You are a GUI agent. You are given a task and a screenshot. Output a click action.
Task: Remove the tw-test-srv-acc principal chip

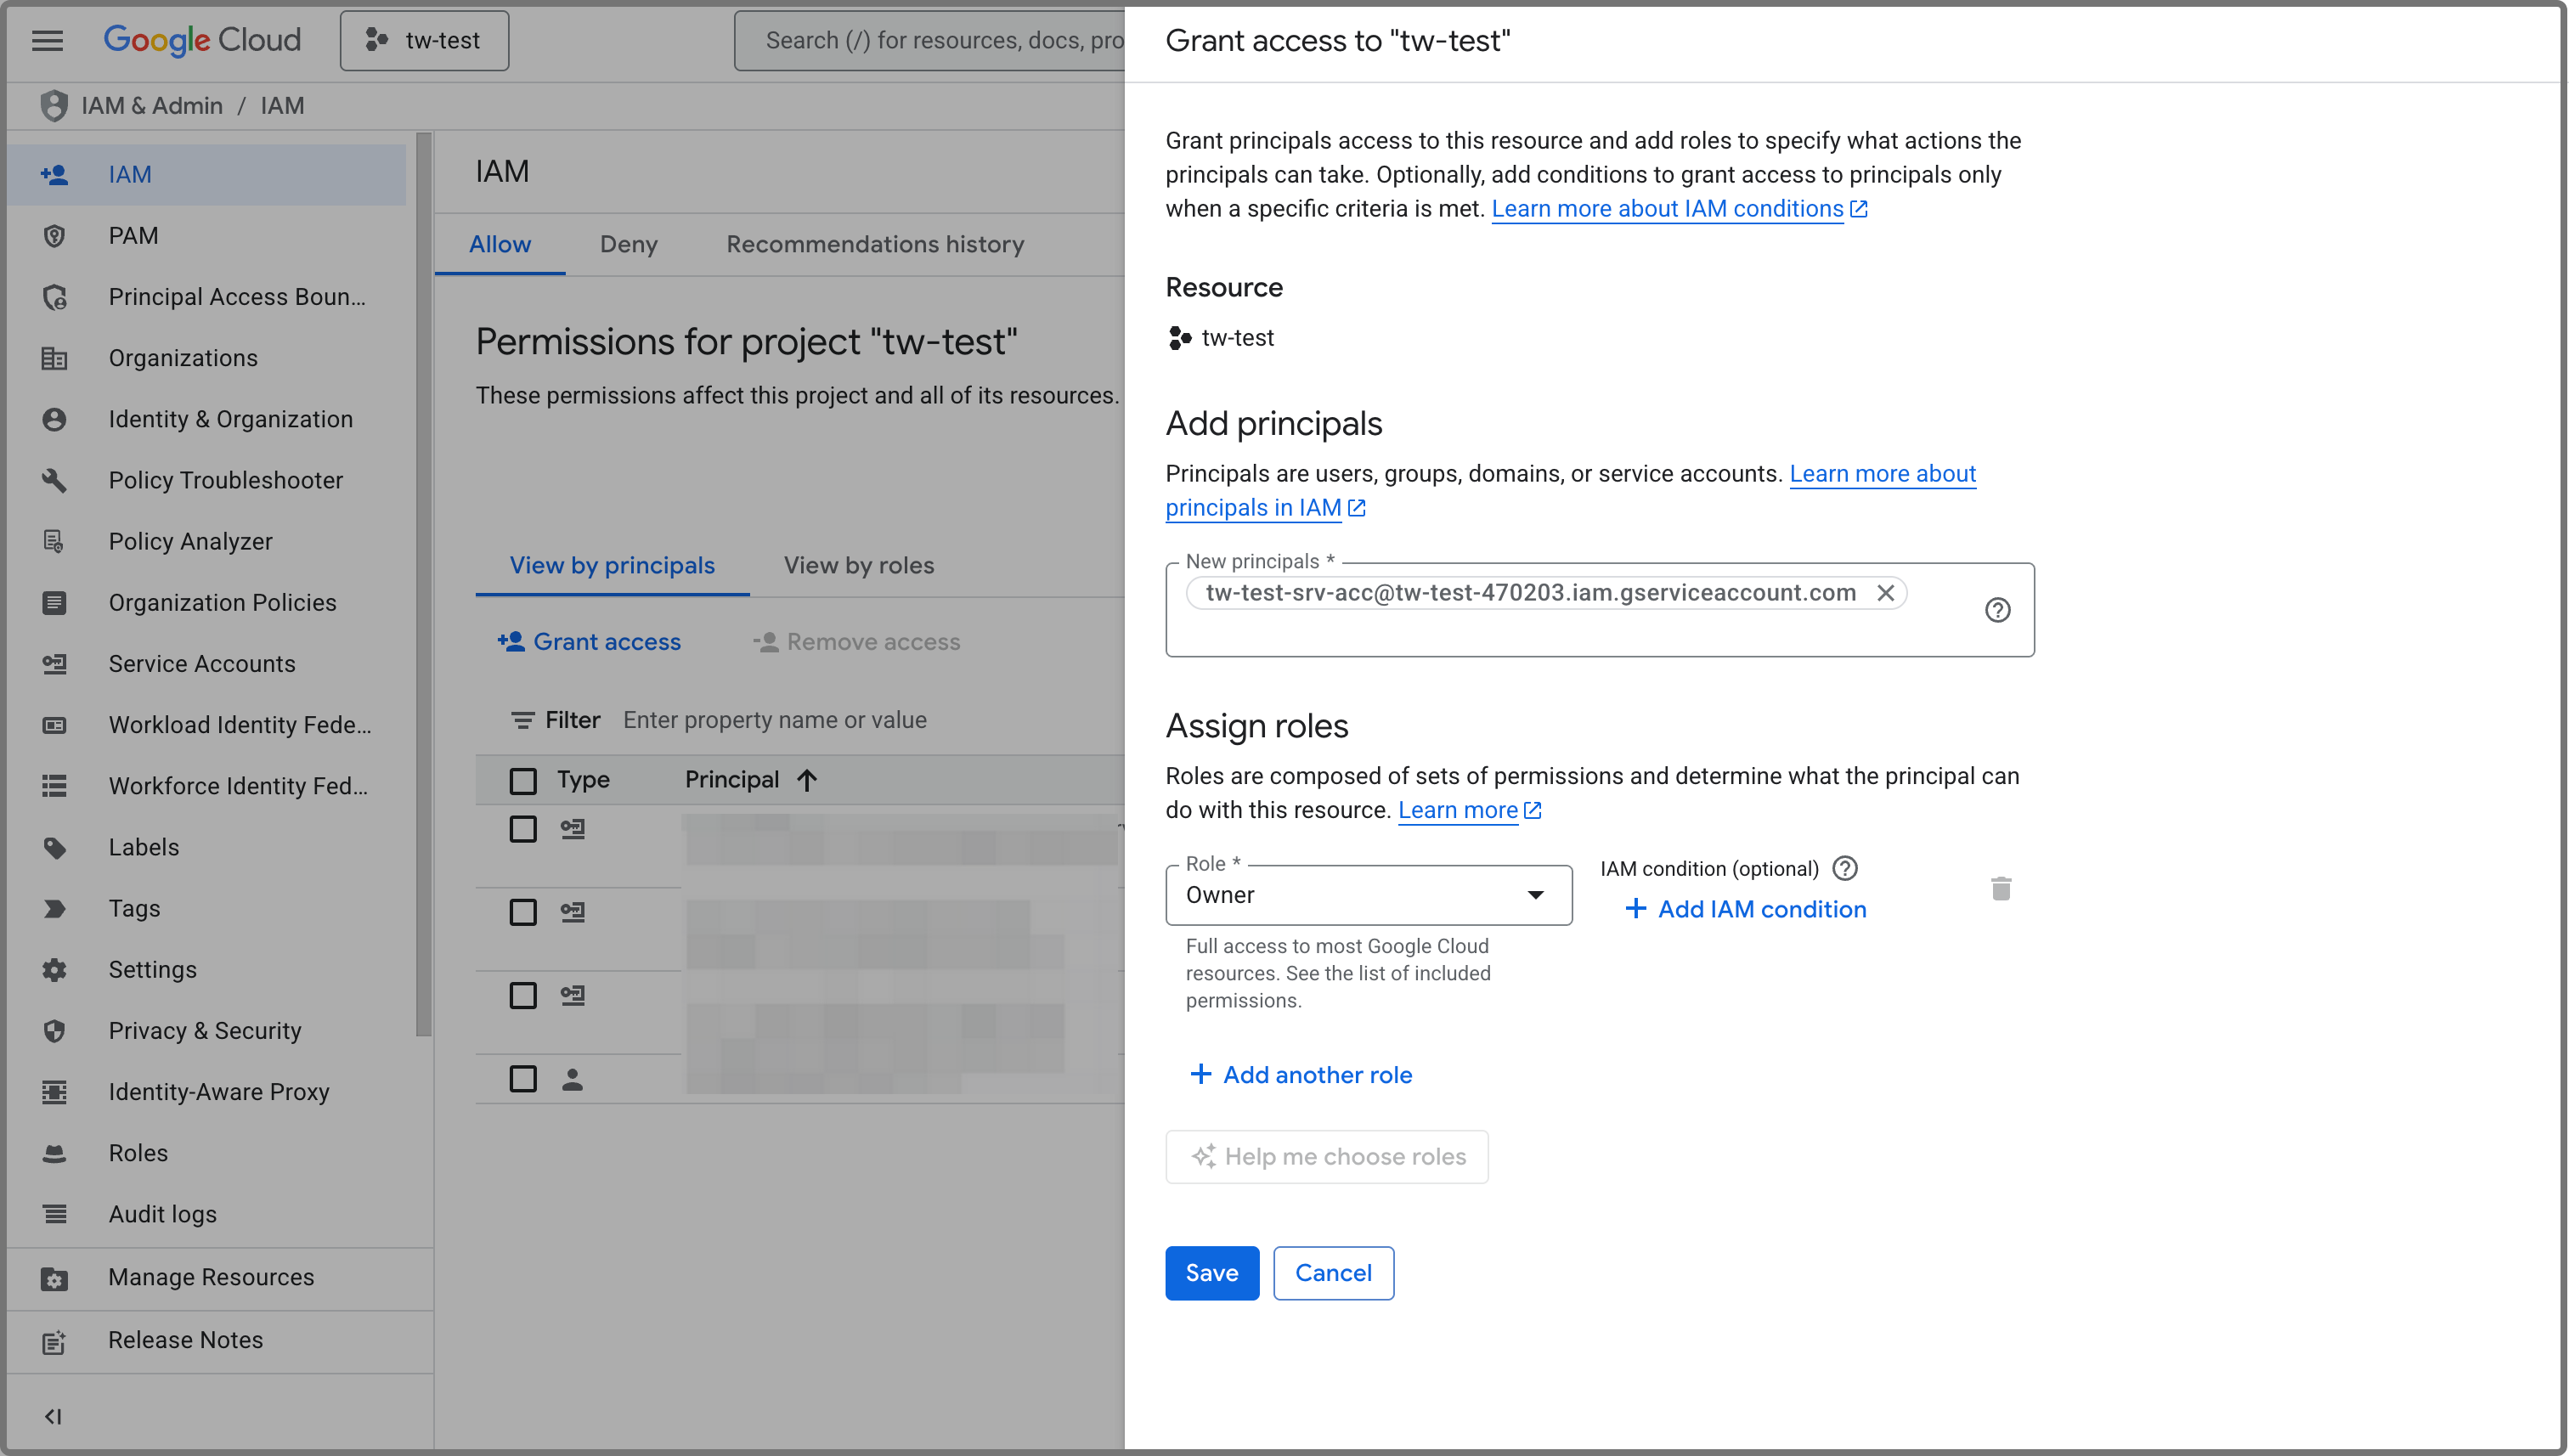pos(1885,593)
